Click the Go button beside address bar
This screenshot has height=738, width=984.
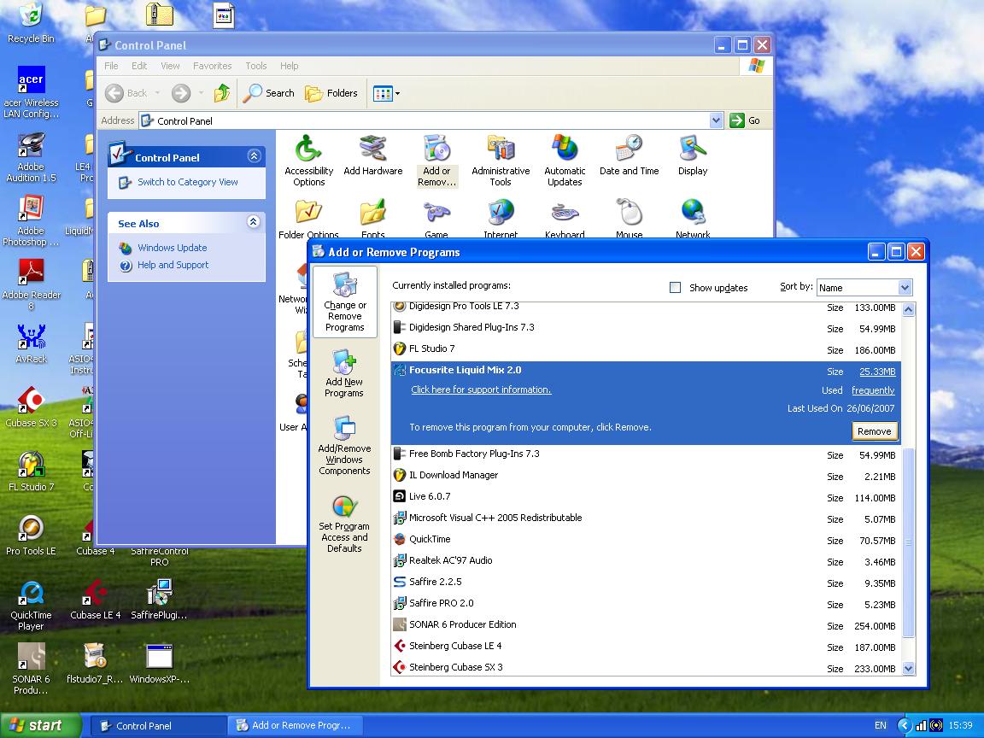click(746, 120)
